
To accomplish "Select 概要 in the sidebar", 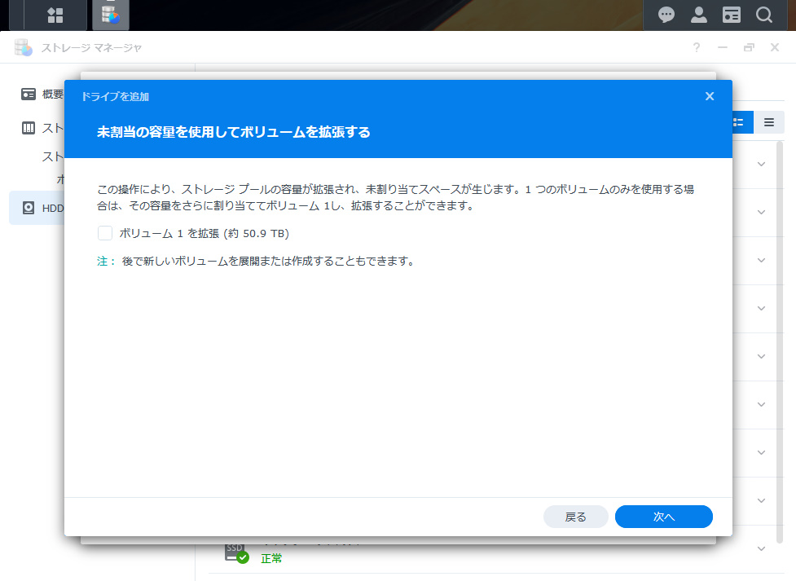I will tap(42, 94).
